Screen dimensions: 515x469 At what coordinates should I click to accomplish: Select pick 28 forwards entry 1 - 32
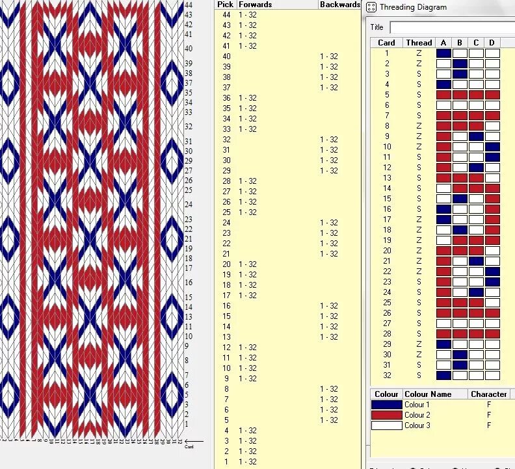248,181
